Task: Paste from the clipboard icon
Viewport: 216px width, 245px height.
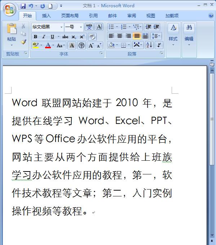Action: [x=12, y=28]
